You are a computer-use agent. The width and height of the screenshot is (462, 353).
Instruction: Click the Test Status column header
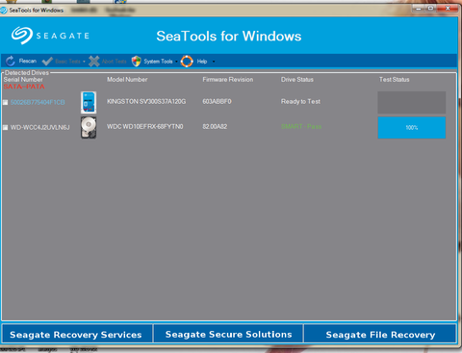pyautogui.click(x=395, y=79)
